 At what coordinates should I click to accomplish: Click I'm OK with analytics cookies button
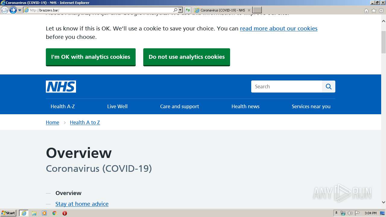(91, 57)
